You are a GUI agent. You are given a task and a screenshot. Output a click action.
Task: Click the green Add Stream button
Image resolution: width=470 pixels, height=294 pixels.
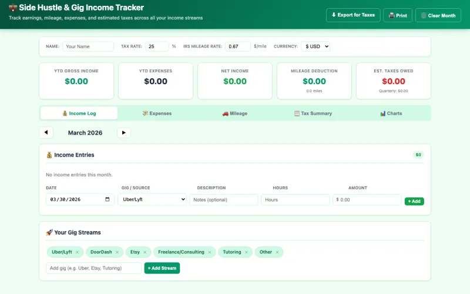pyautogui.click(x=162, y=268)
